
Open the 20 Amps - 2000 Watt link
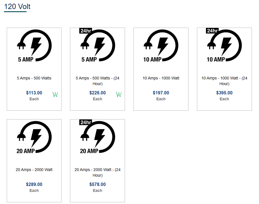[34, 170]
